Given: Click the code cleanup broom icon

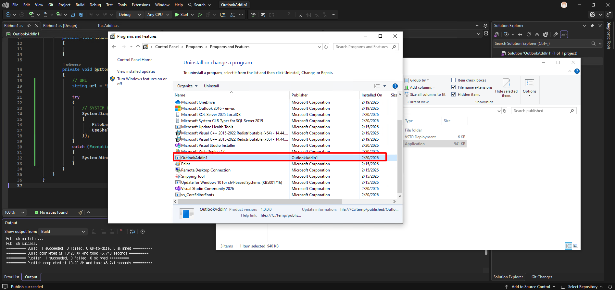Looking at the screenshot, I should (x=81, y=212).
